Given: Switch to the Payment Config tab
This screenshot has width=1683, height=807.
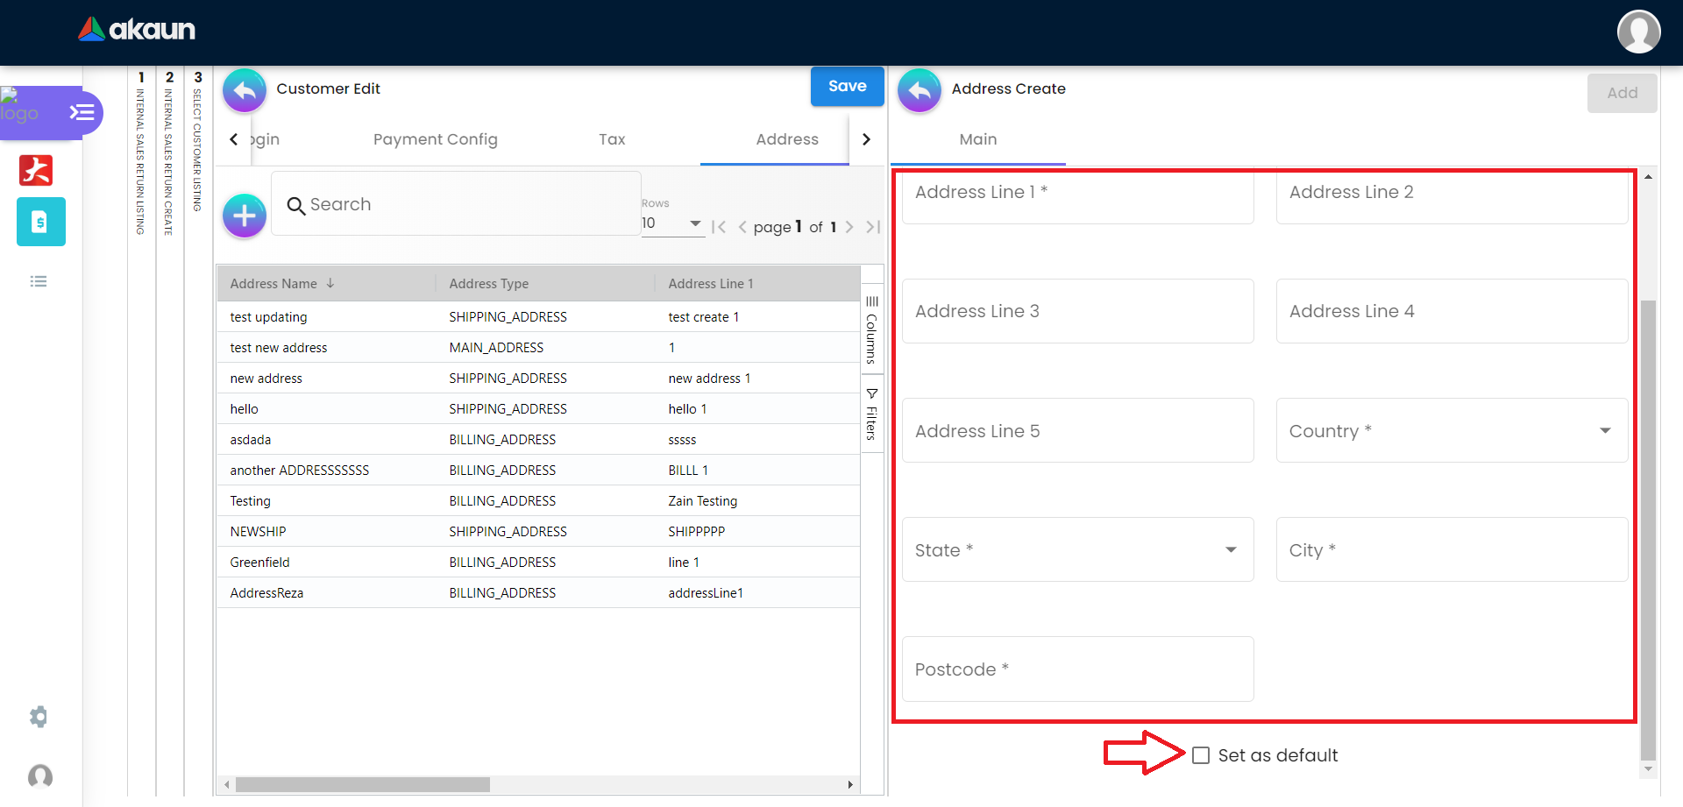Looking at the screenshot, I should click(x=435, y=139).
